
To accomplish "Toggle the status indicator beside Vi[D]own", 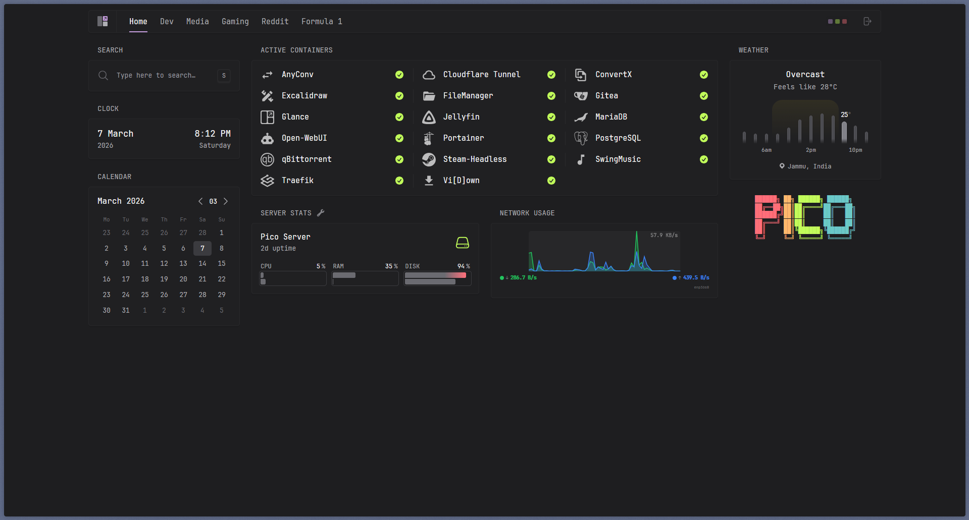I will click(x=551, y=181).
